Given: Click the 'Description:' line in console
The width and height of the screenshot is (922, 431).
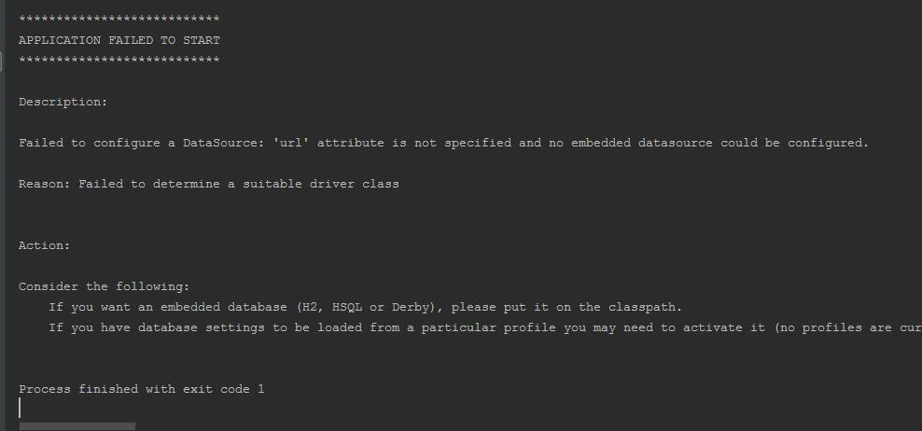Looking at the screenshot, I should (63, 102).
